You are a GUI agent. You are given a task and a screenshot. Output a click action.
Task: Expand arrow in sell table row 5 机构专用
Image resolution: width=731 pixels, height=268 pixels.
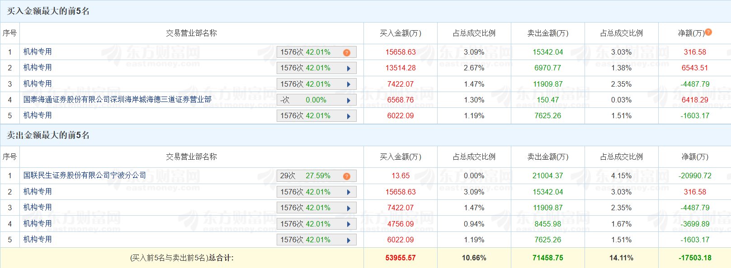click(349, 240)
